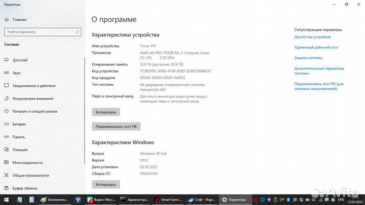Open the Главная home page
The width and height of the screenshot is (365, 205).
[x=15, y=20]
